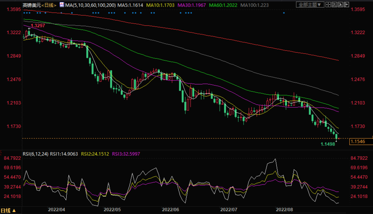Click the RSI1:14.9063 value label

64,154
